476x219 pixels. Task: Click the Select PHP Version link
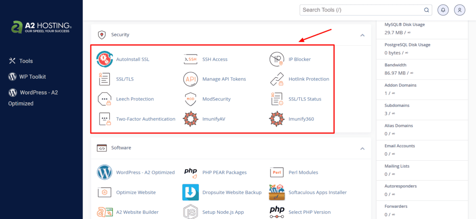tap(310, 213)
